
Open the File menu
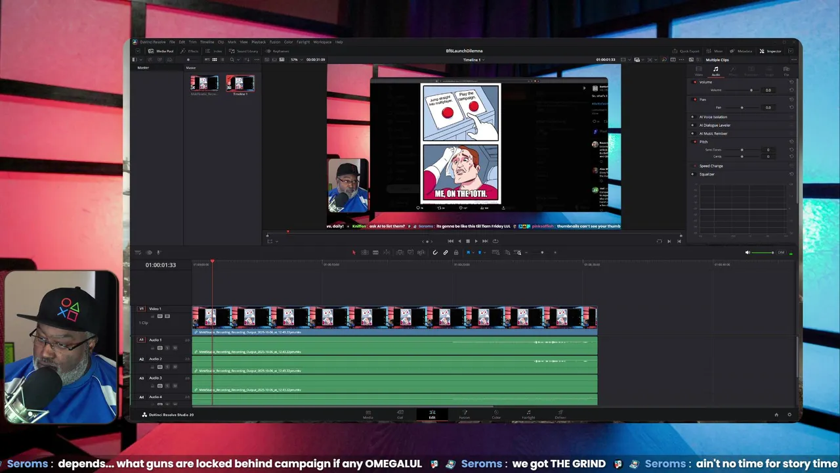pos(173,42)
